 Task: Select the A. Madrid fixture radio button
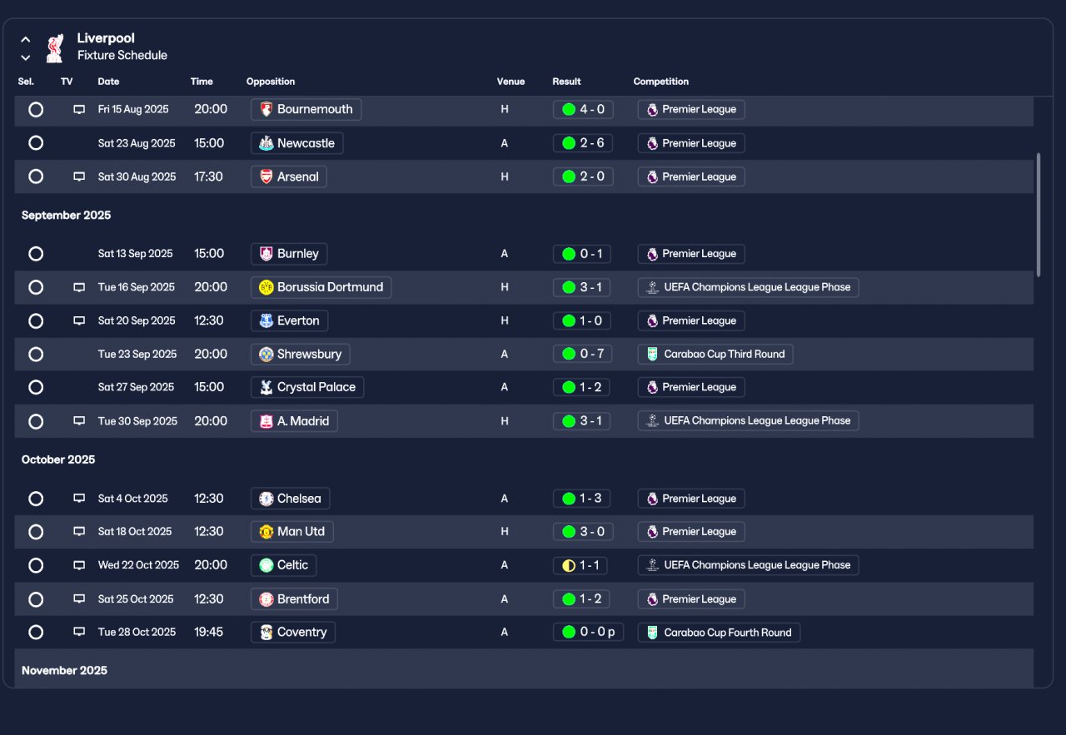click(36, 421)
